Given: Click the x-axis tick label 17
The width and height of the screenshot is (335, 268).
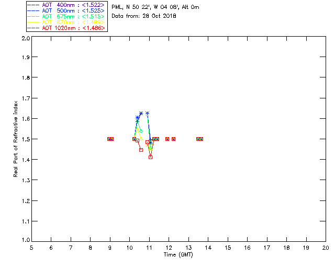Looking at the screenshot, I should (267, 248).
